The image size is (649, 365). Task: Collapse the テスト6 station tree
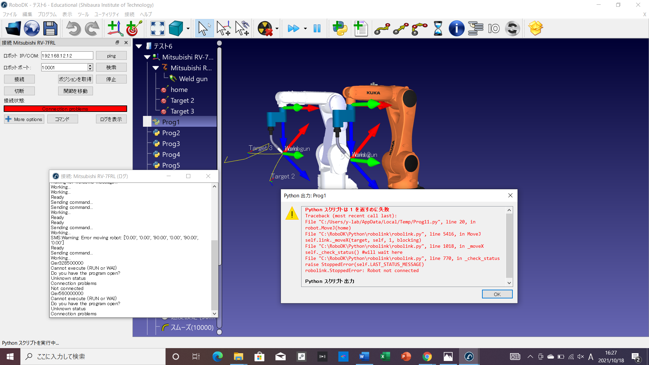tap(139, 46)
